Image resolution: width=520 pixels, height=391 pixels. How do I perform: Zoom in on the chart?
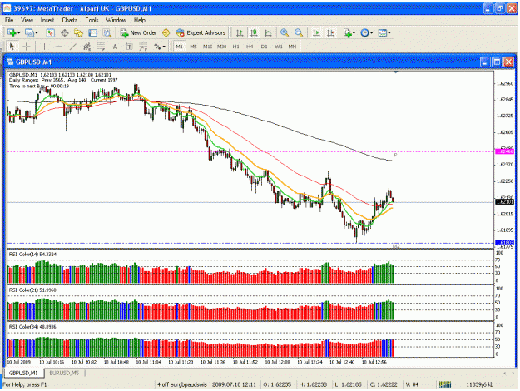click(x=285, y=32)
